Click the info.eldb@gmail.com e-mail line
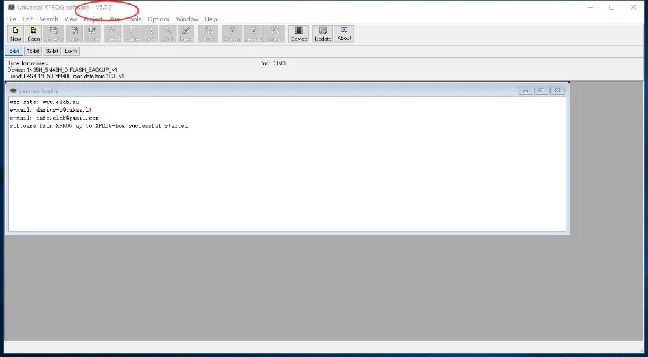The width and height of the screenshot is (648, 357). 54,118
